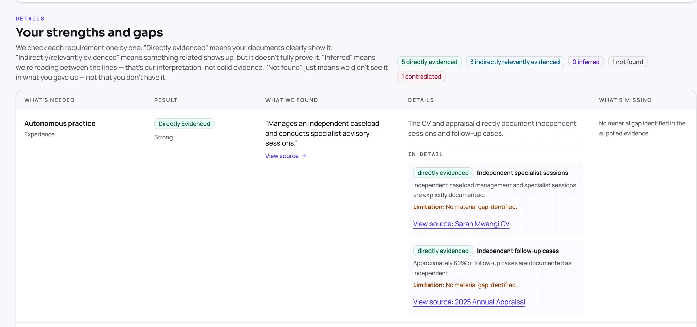Select the 0 inferred chip
The height and width of the screenshot is (327, 697).
[x=586, y=62]
